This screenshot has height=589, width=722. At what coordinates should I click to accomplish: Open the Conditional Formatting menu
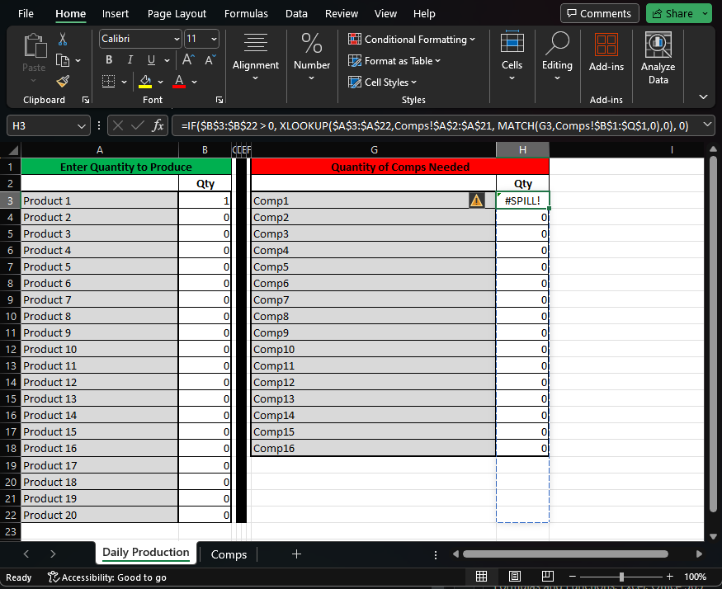pos(412,39)
